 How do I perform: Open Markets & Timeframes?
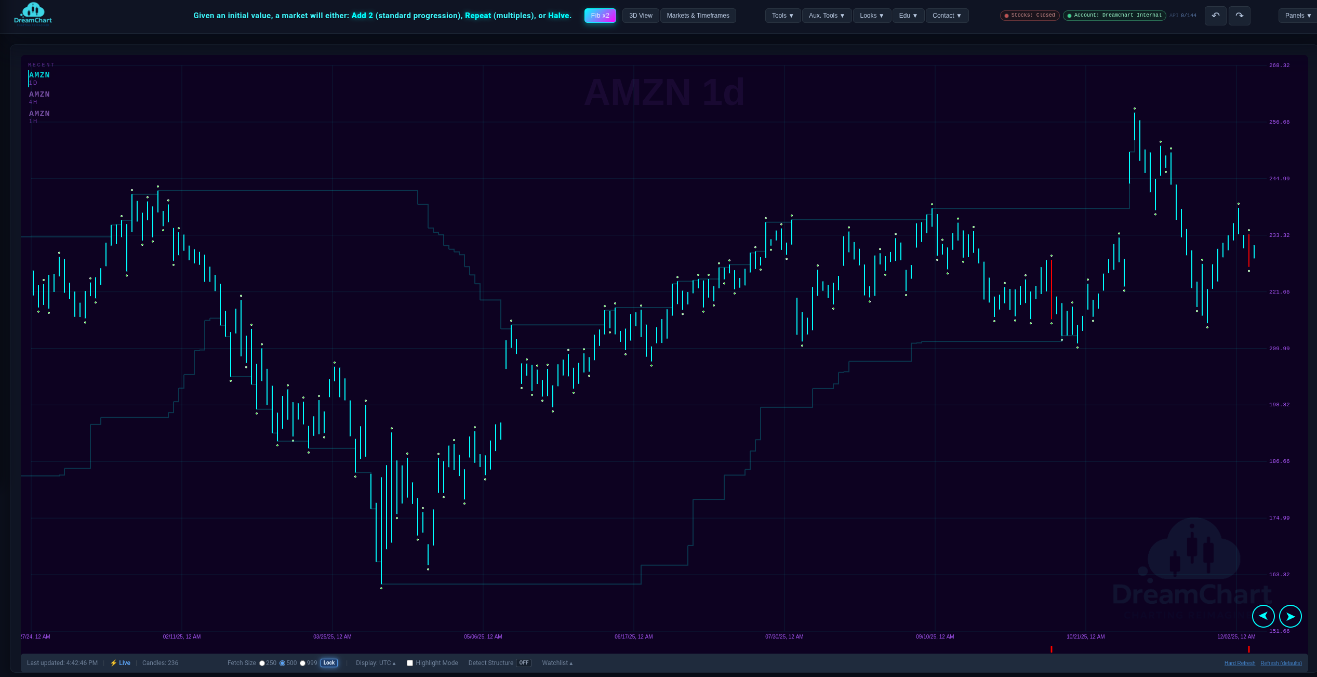click(x=698, y=16)
